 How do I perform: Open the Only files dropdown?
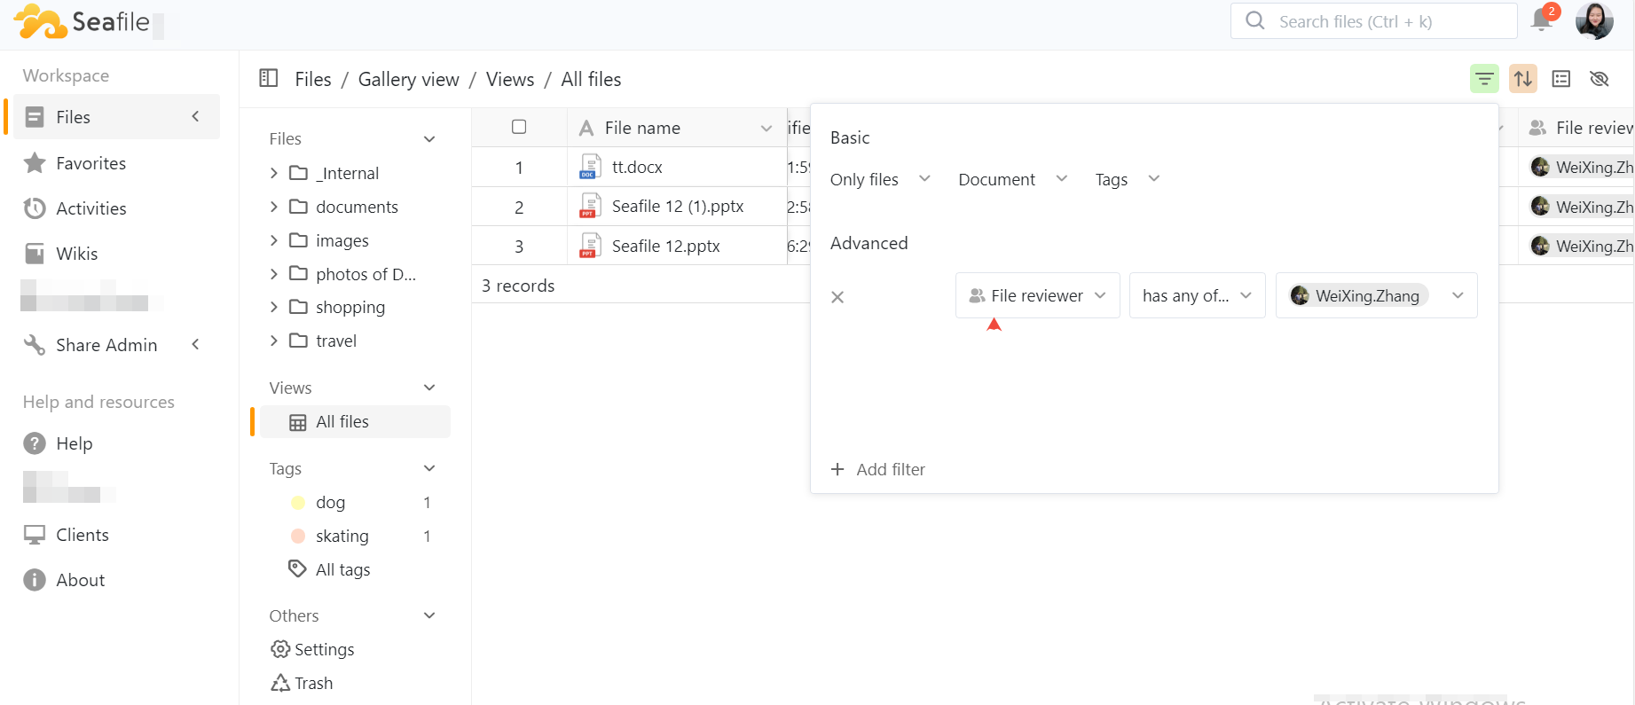pyautogui.click(x=879, y=179)
